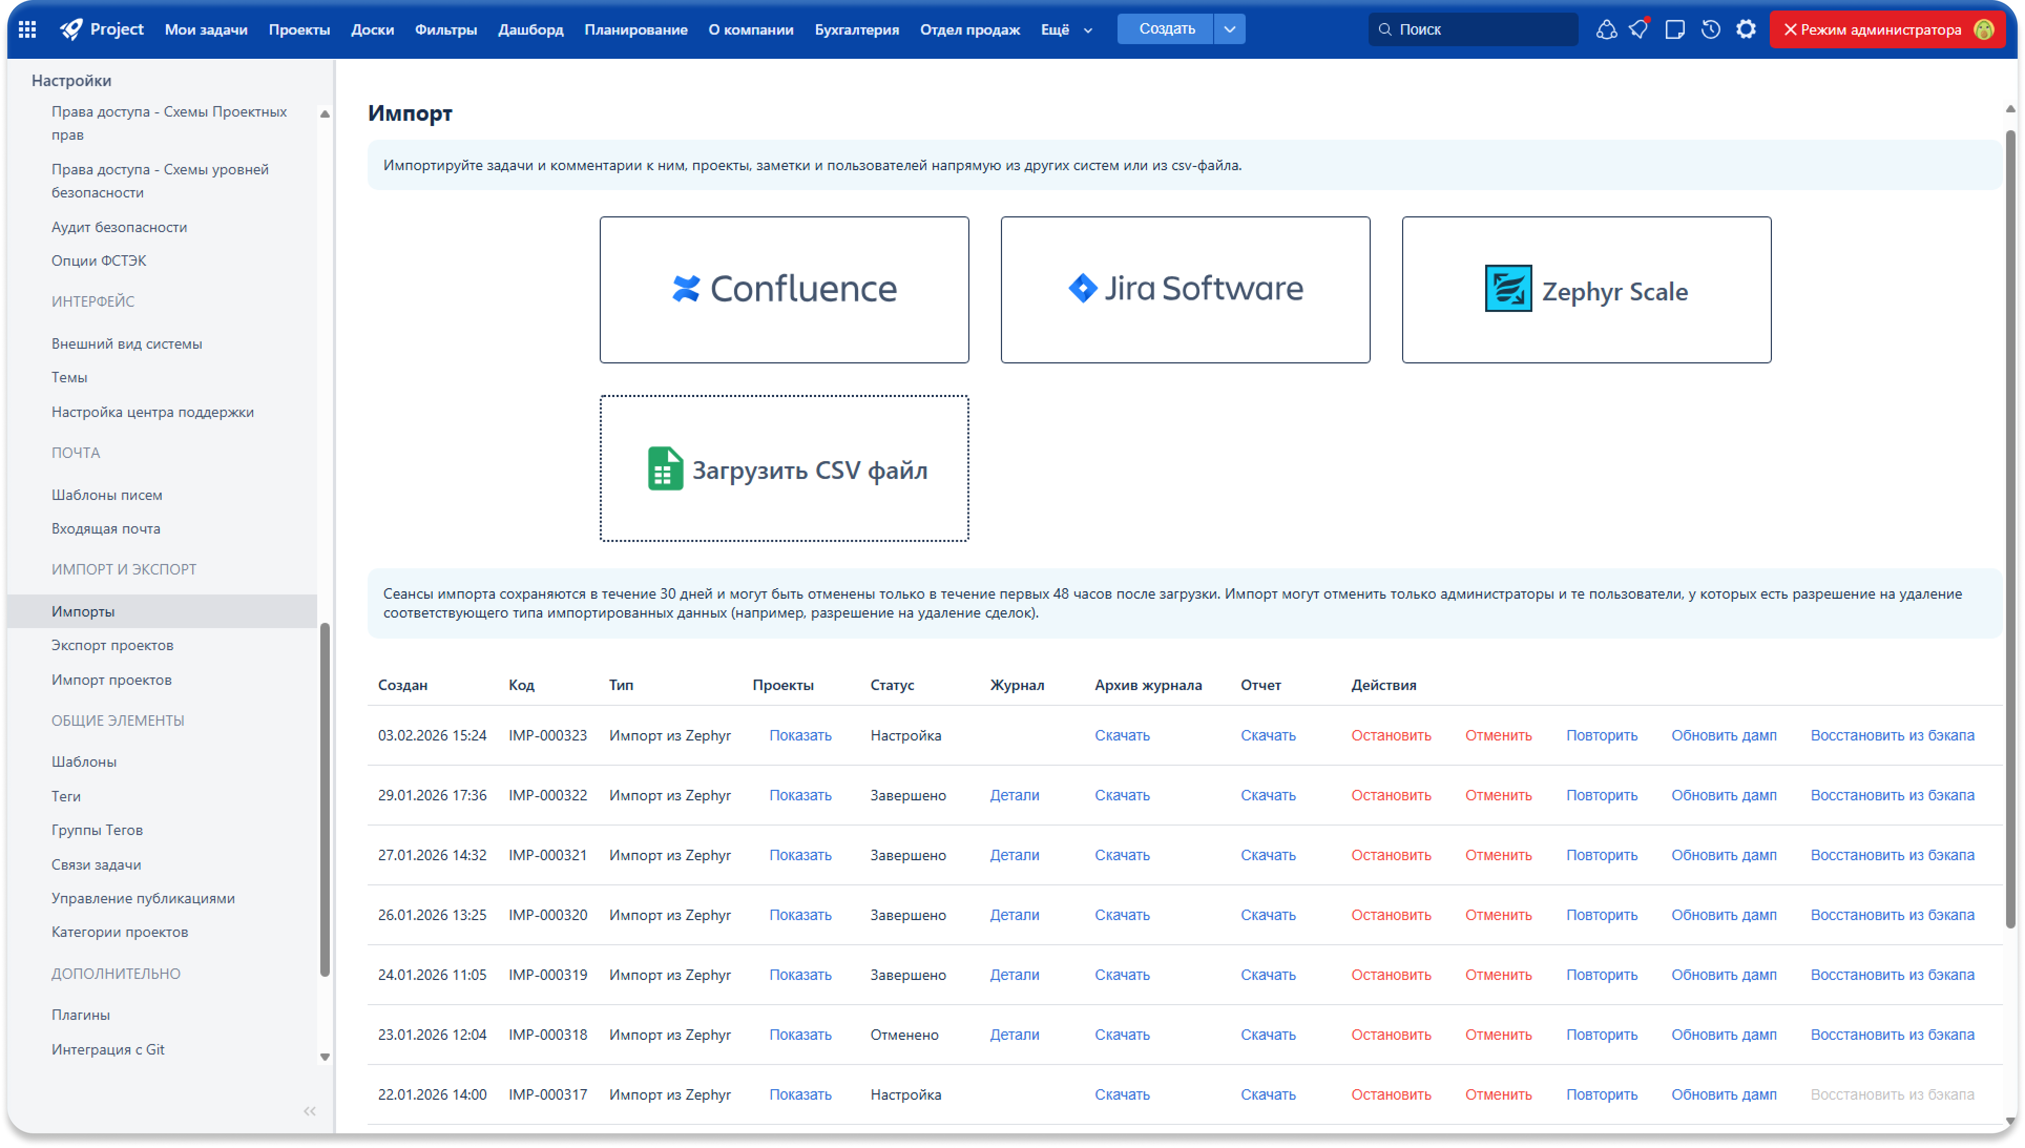Open the sticky notes icon
The height and width of the screenshot is (1148, 2025).
point(1674,29)
